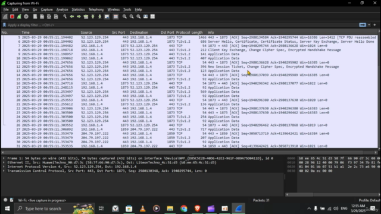Click the taskbar search box
The width and height of the screenshot is (381, 214).
[x=54, y=209]
